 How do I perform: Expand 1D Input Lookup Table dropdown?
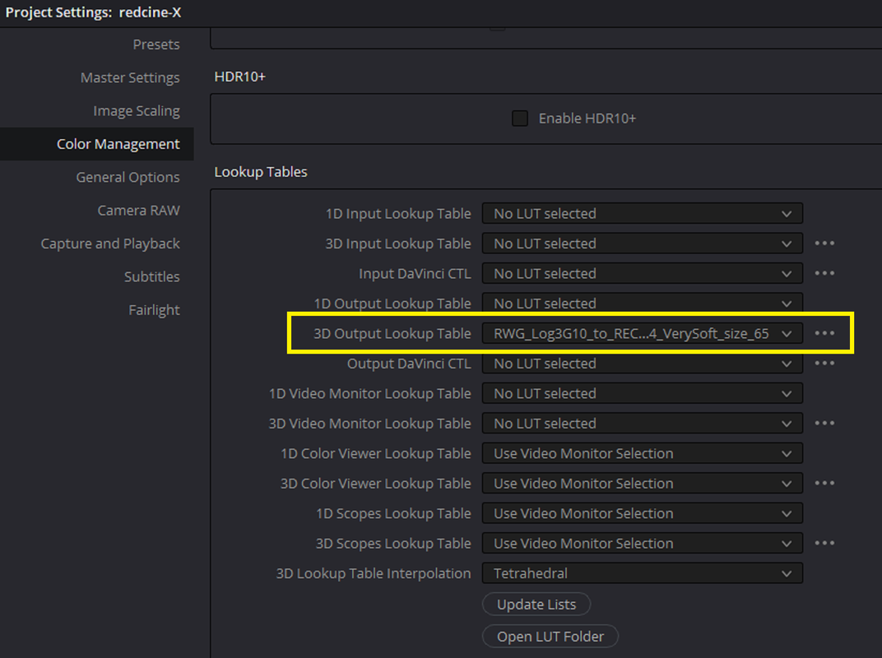tap(643, 214)
